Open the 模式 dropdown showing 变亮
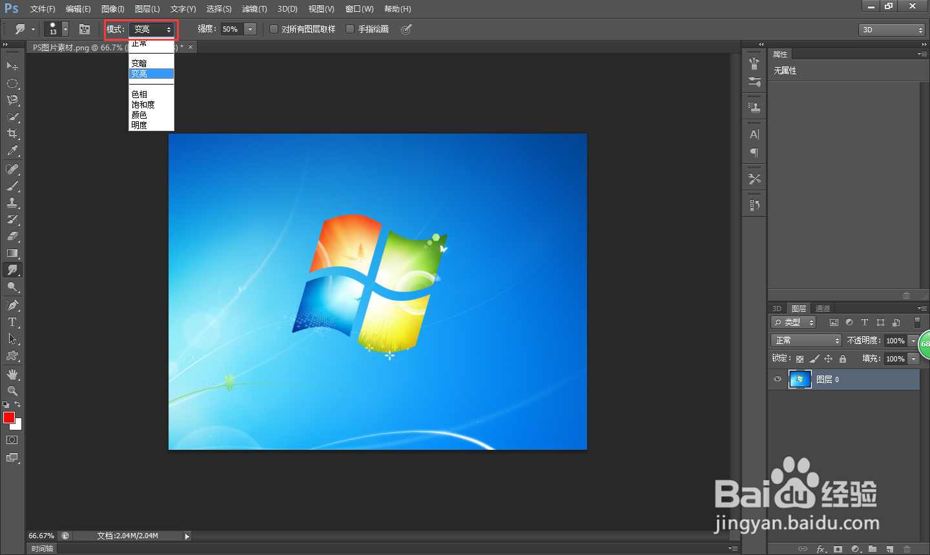930x555 pixels. [152, 29]
